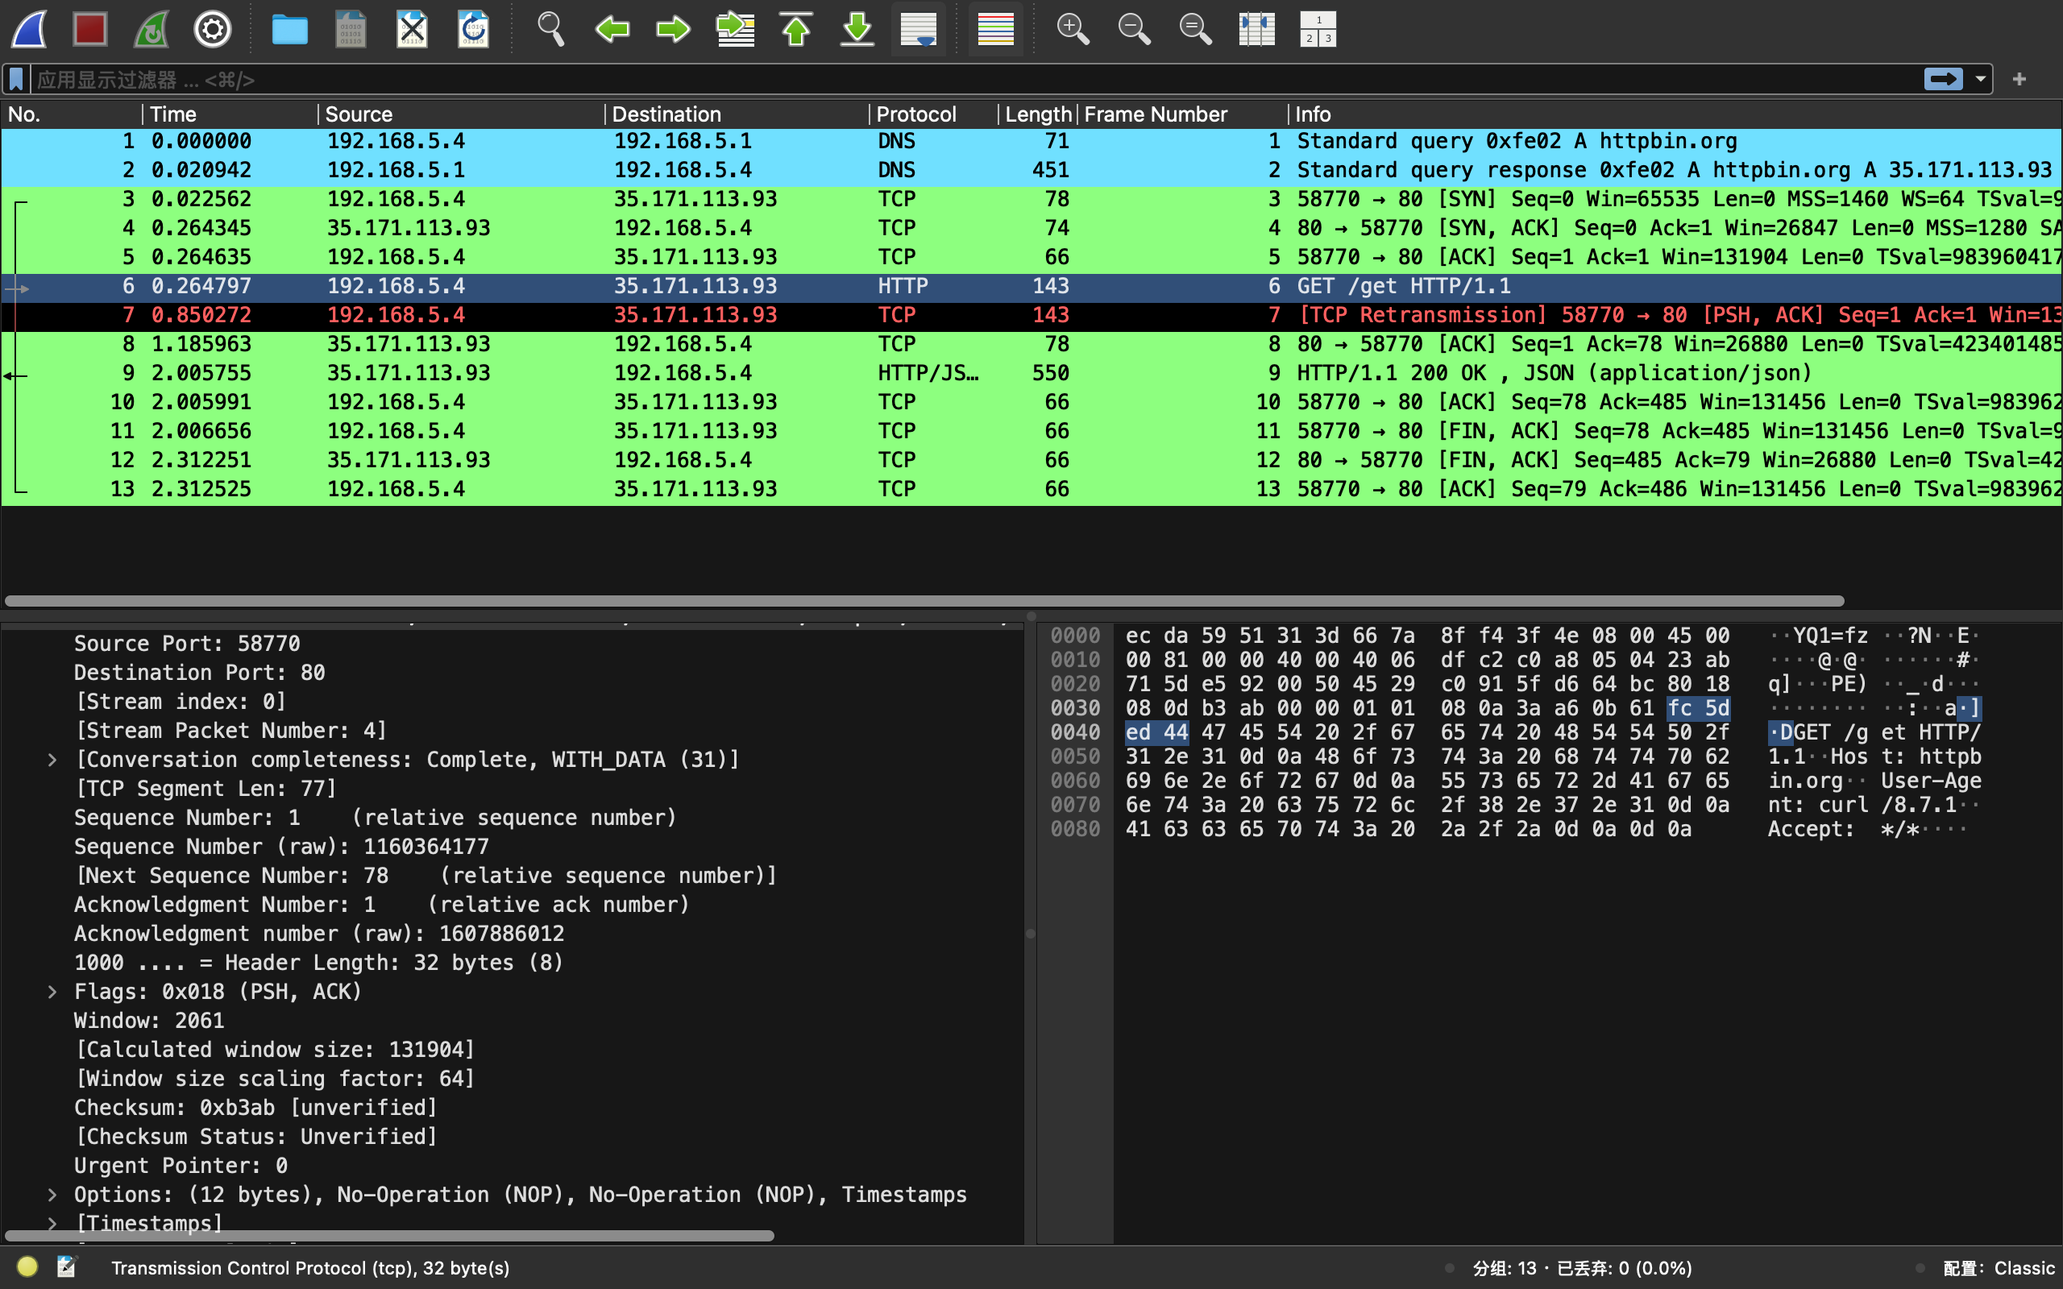
Task: Expand the Flags 0x018 tree item
Action: (x=52, y=992)
